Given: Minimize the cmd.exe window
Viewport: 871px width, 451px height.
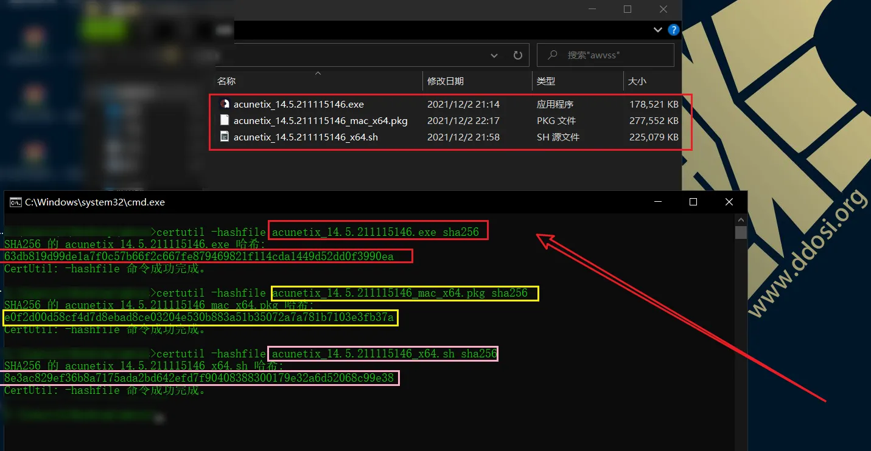Looking at the screenshot, I should pyautogui.click(x=657, y=202).
